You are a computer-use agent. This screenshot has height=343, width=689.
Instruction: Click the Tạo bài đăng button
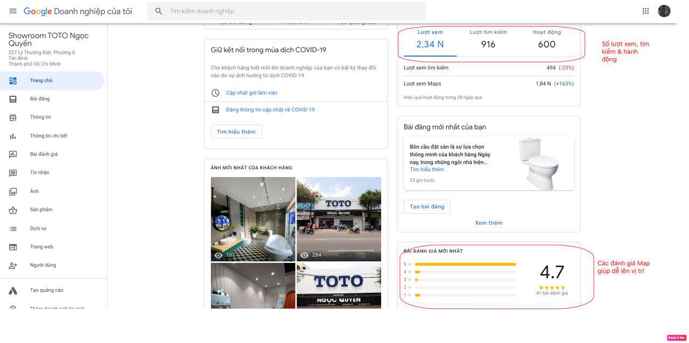pyautogui.click(x=427, y=207)
